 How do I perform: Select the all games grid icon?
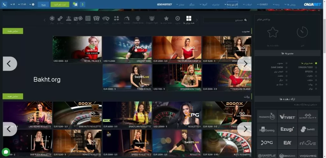(189, 18)
